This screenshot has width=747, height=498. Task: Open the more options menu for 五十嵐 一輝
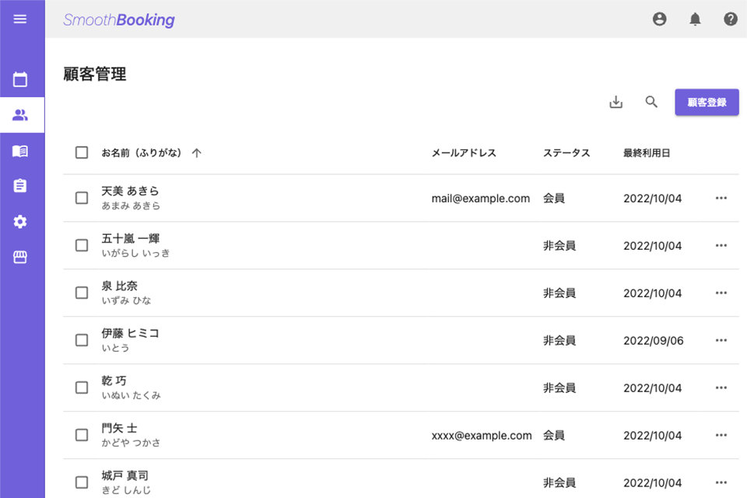coord(721,245)
